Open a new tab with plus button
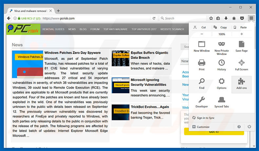The image size is (259, 151). [x=58, y=11]
